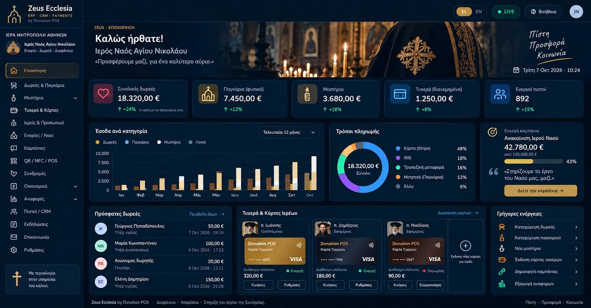Screen dimensions: 591x308
Task: Click the Κάρτα (Stripe) blue color dot
Action: (x=398, y=148)
